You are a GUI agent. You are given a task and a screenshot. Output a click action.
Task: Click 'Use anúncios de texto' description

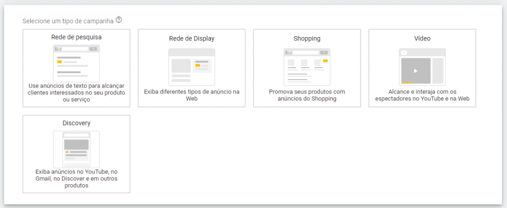(x=76, y=93)
